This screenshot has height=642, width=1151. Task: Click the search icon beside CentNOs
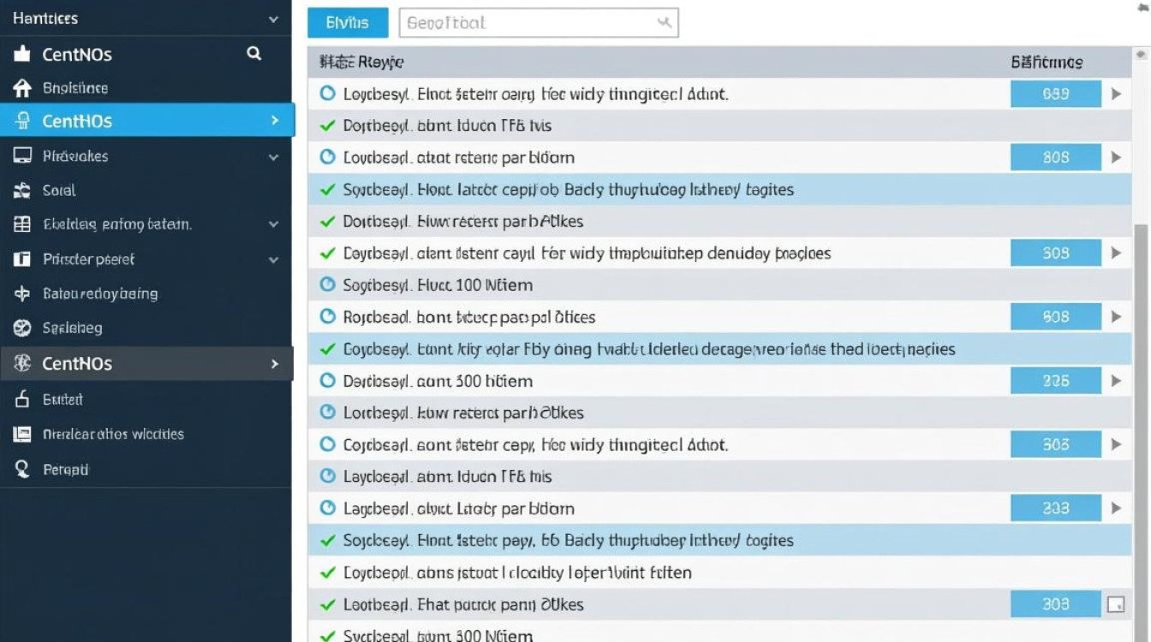(253, 53)
